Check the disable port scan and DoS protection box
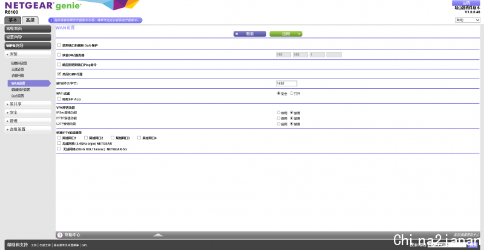The image size is (484, 250). click(x=59, y=45)
